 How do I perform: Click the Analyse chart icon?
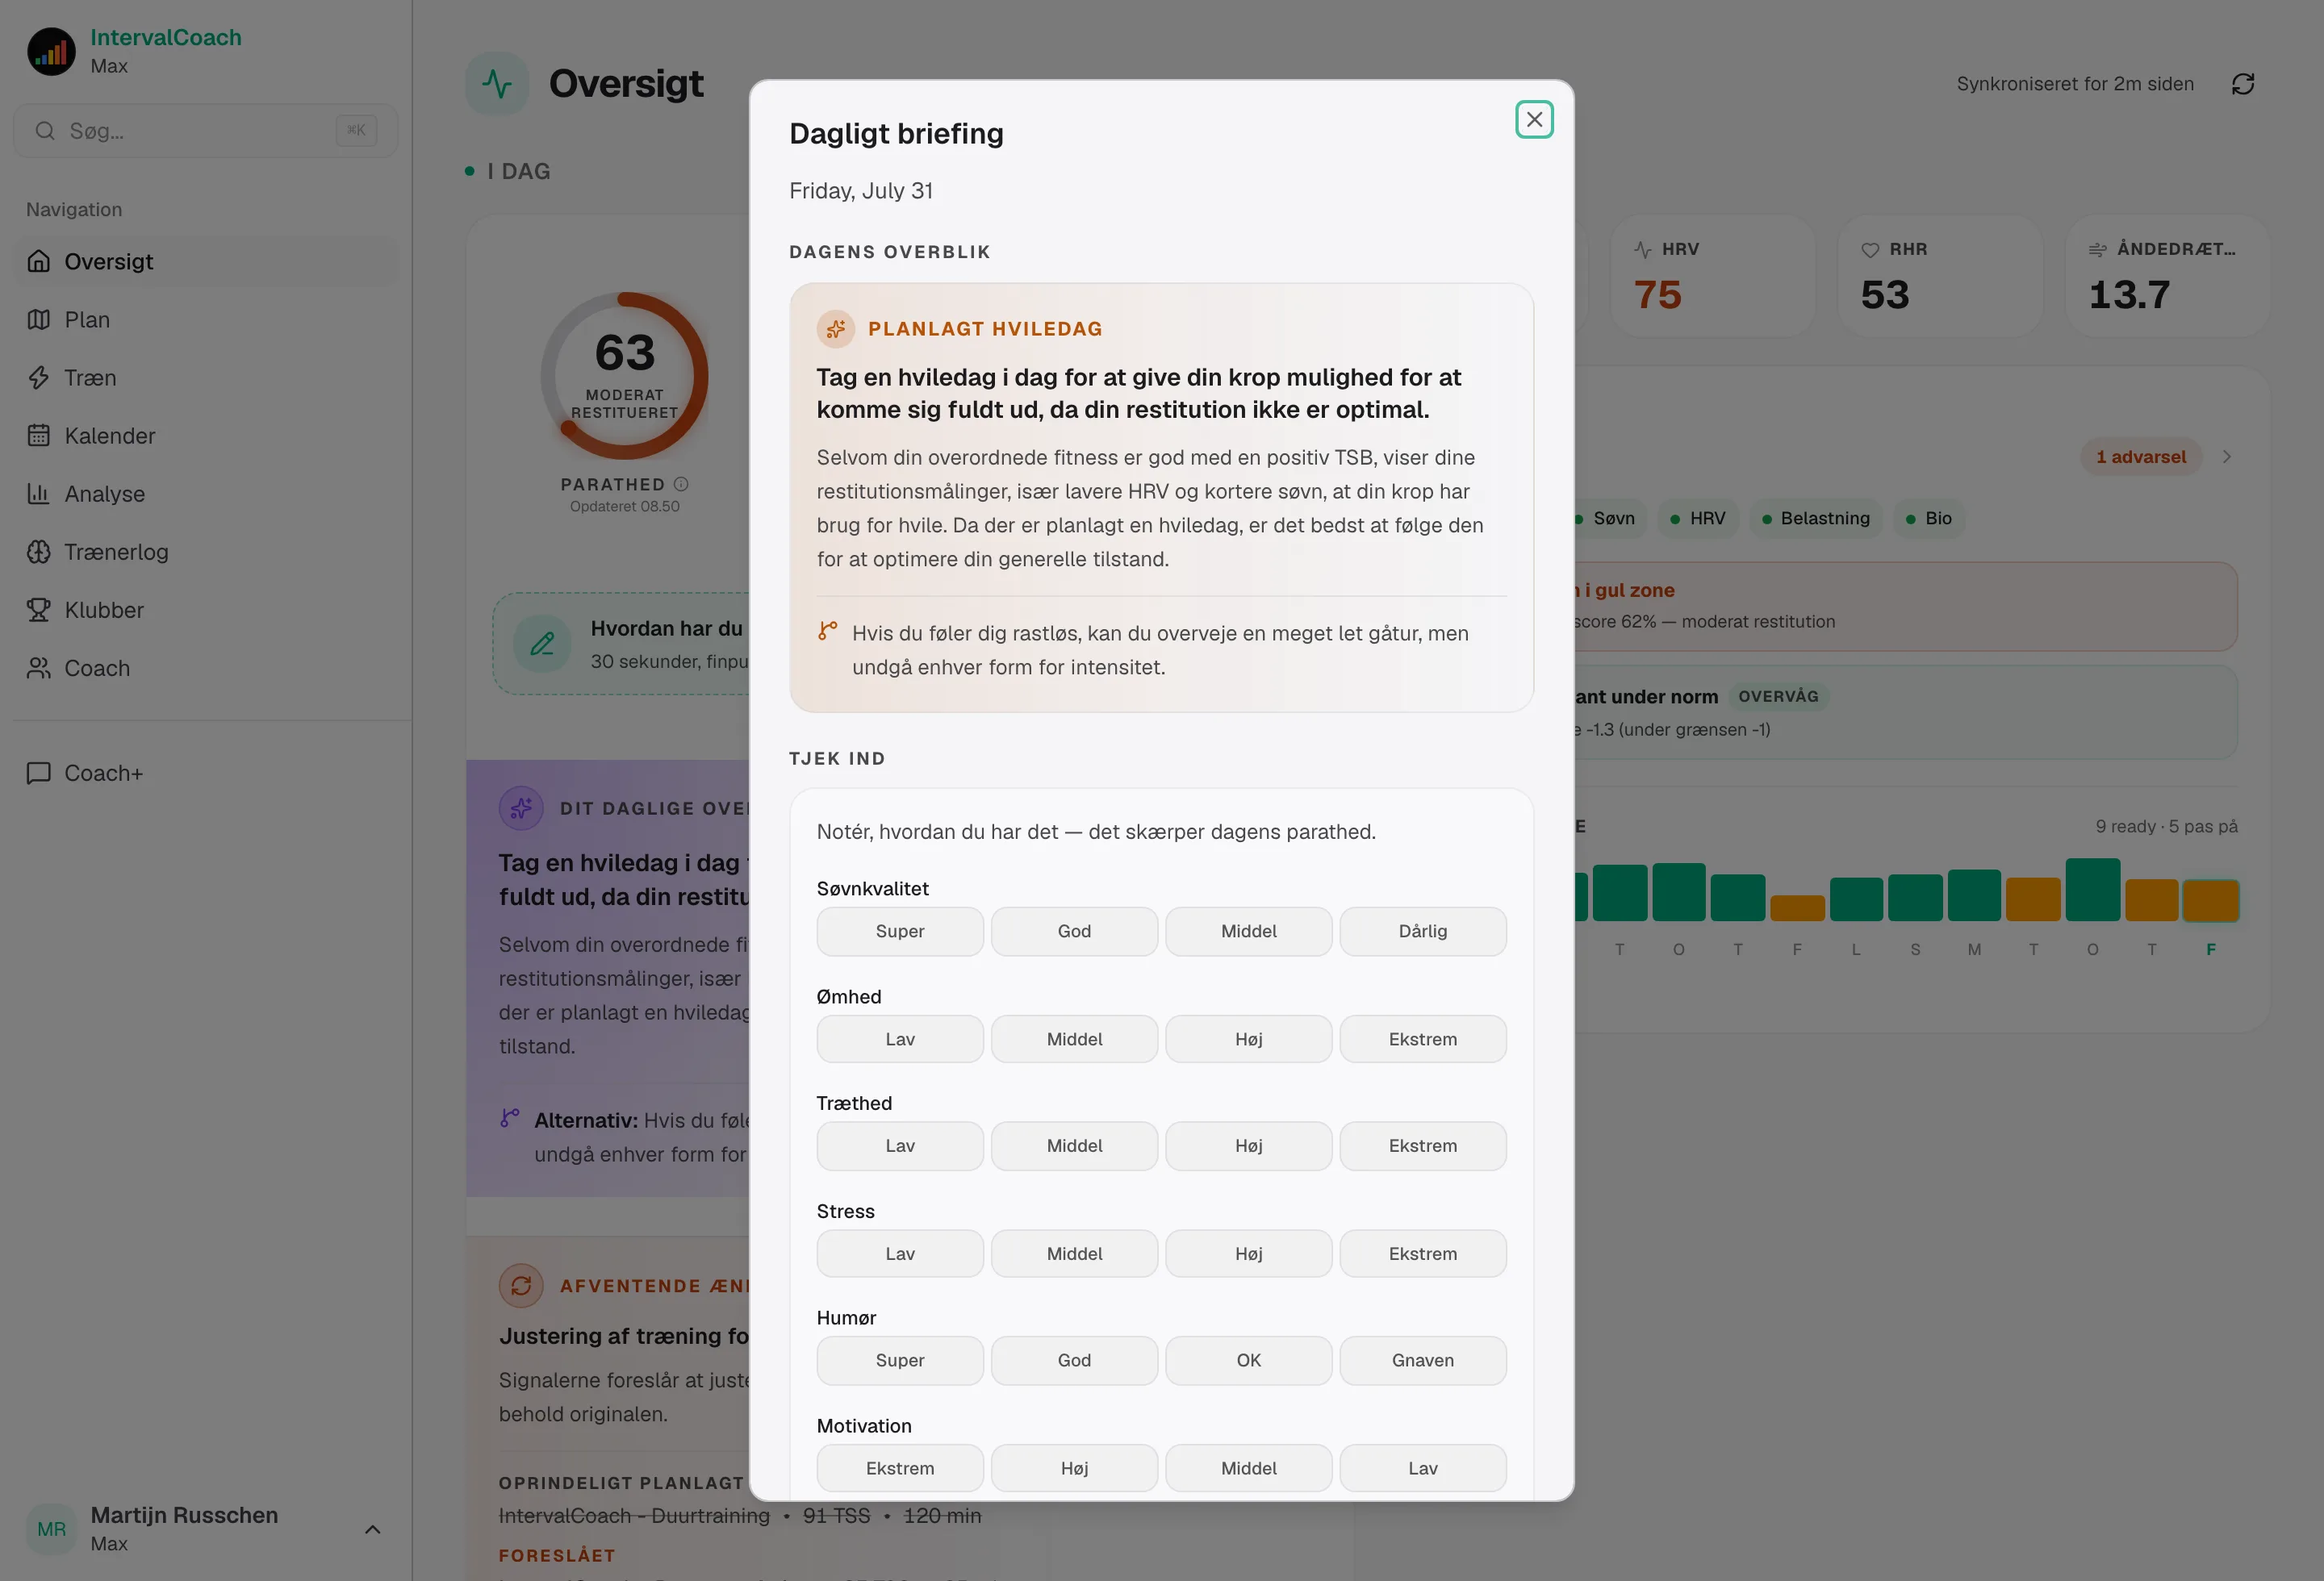click(39, 494)
